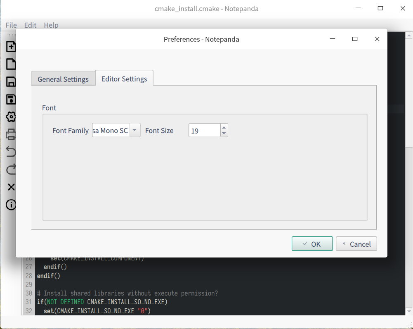Open the Font Family dropdown
This screenshot has width=413, height=329.
[135, 130]
